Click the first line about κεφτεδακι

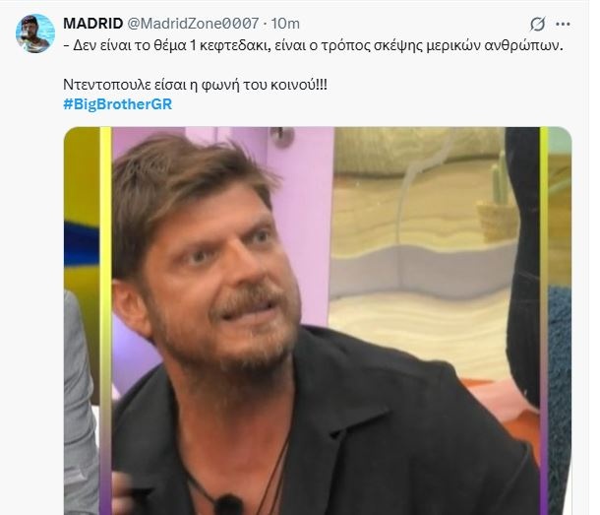tap(314, 46)
